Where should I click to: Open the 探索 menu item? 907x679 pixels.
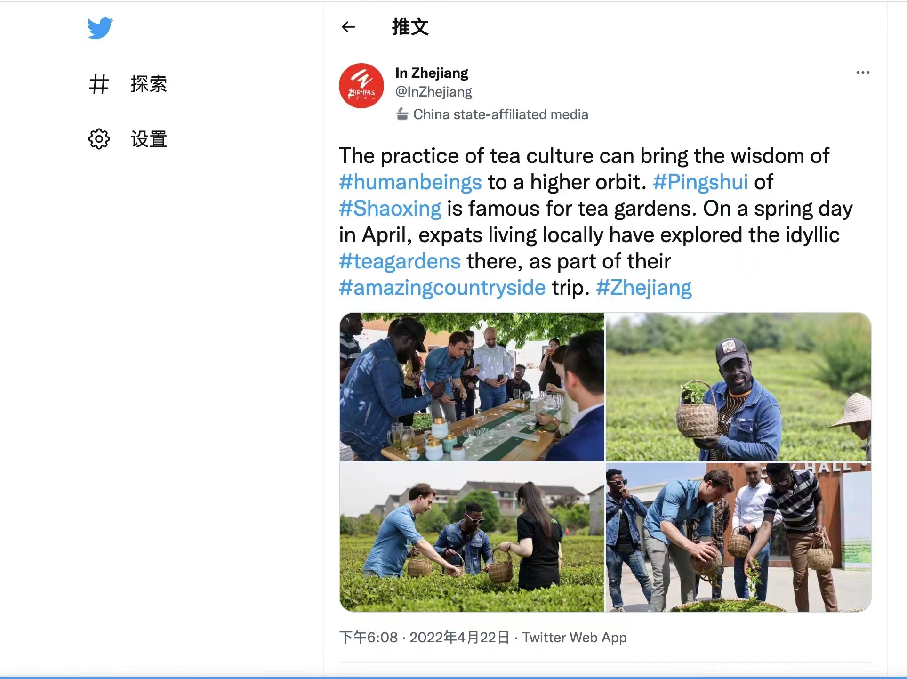click(x=149, y=84)
